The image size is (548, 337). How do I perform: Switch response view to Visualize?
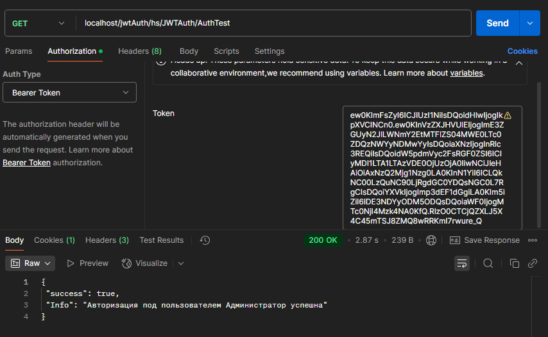point(146,263)
